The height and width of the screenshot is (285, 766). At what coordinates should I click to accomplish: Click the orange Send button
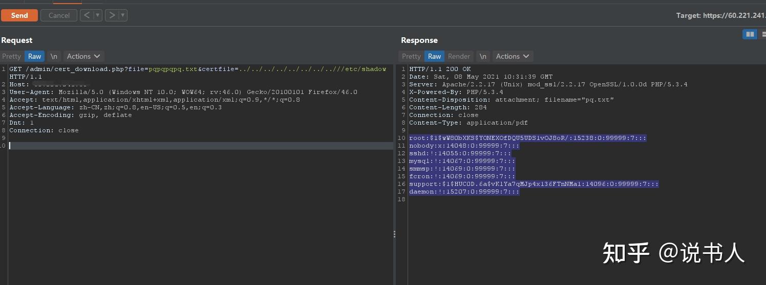(19, 15)
